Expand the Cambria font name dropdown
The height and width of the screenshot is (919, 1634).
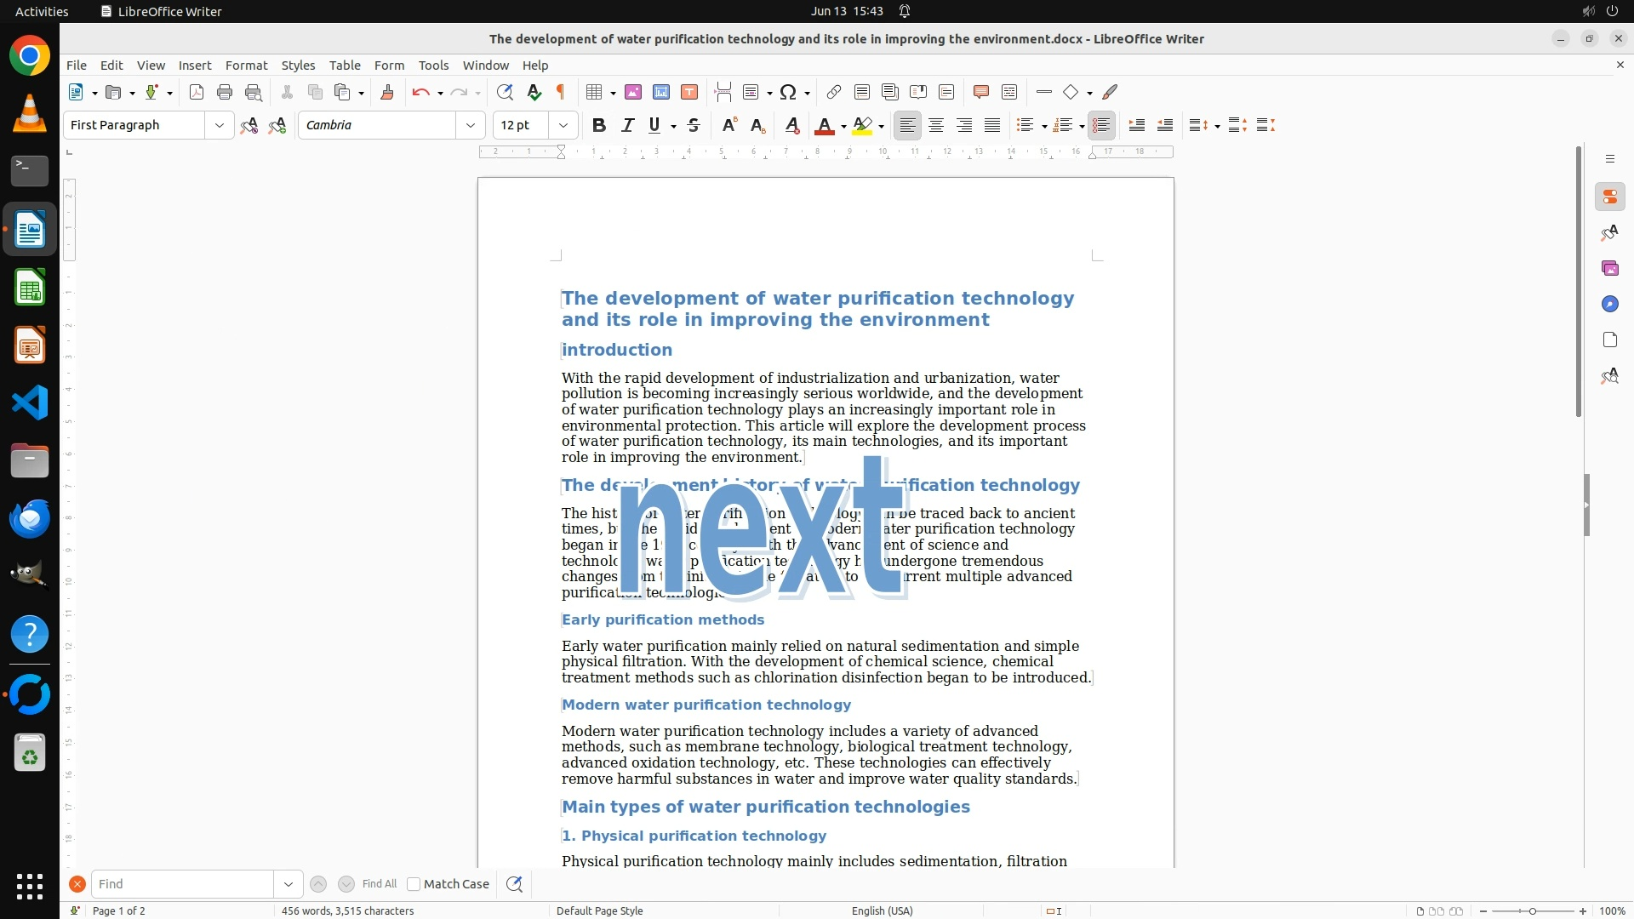[x=471, y=125]
